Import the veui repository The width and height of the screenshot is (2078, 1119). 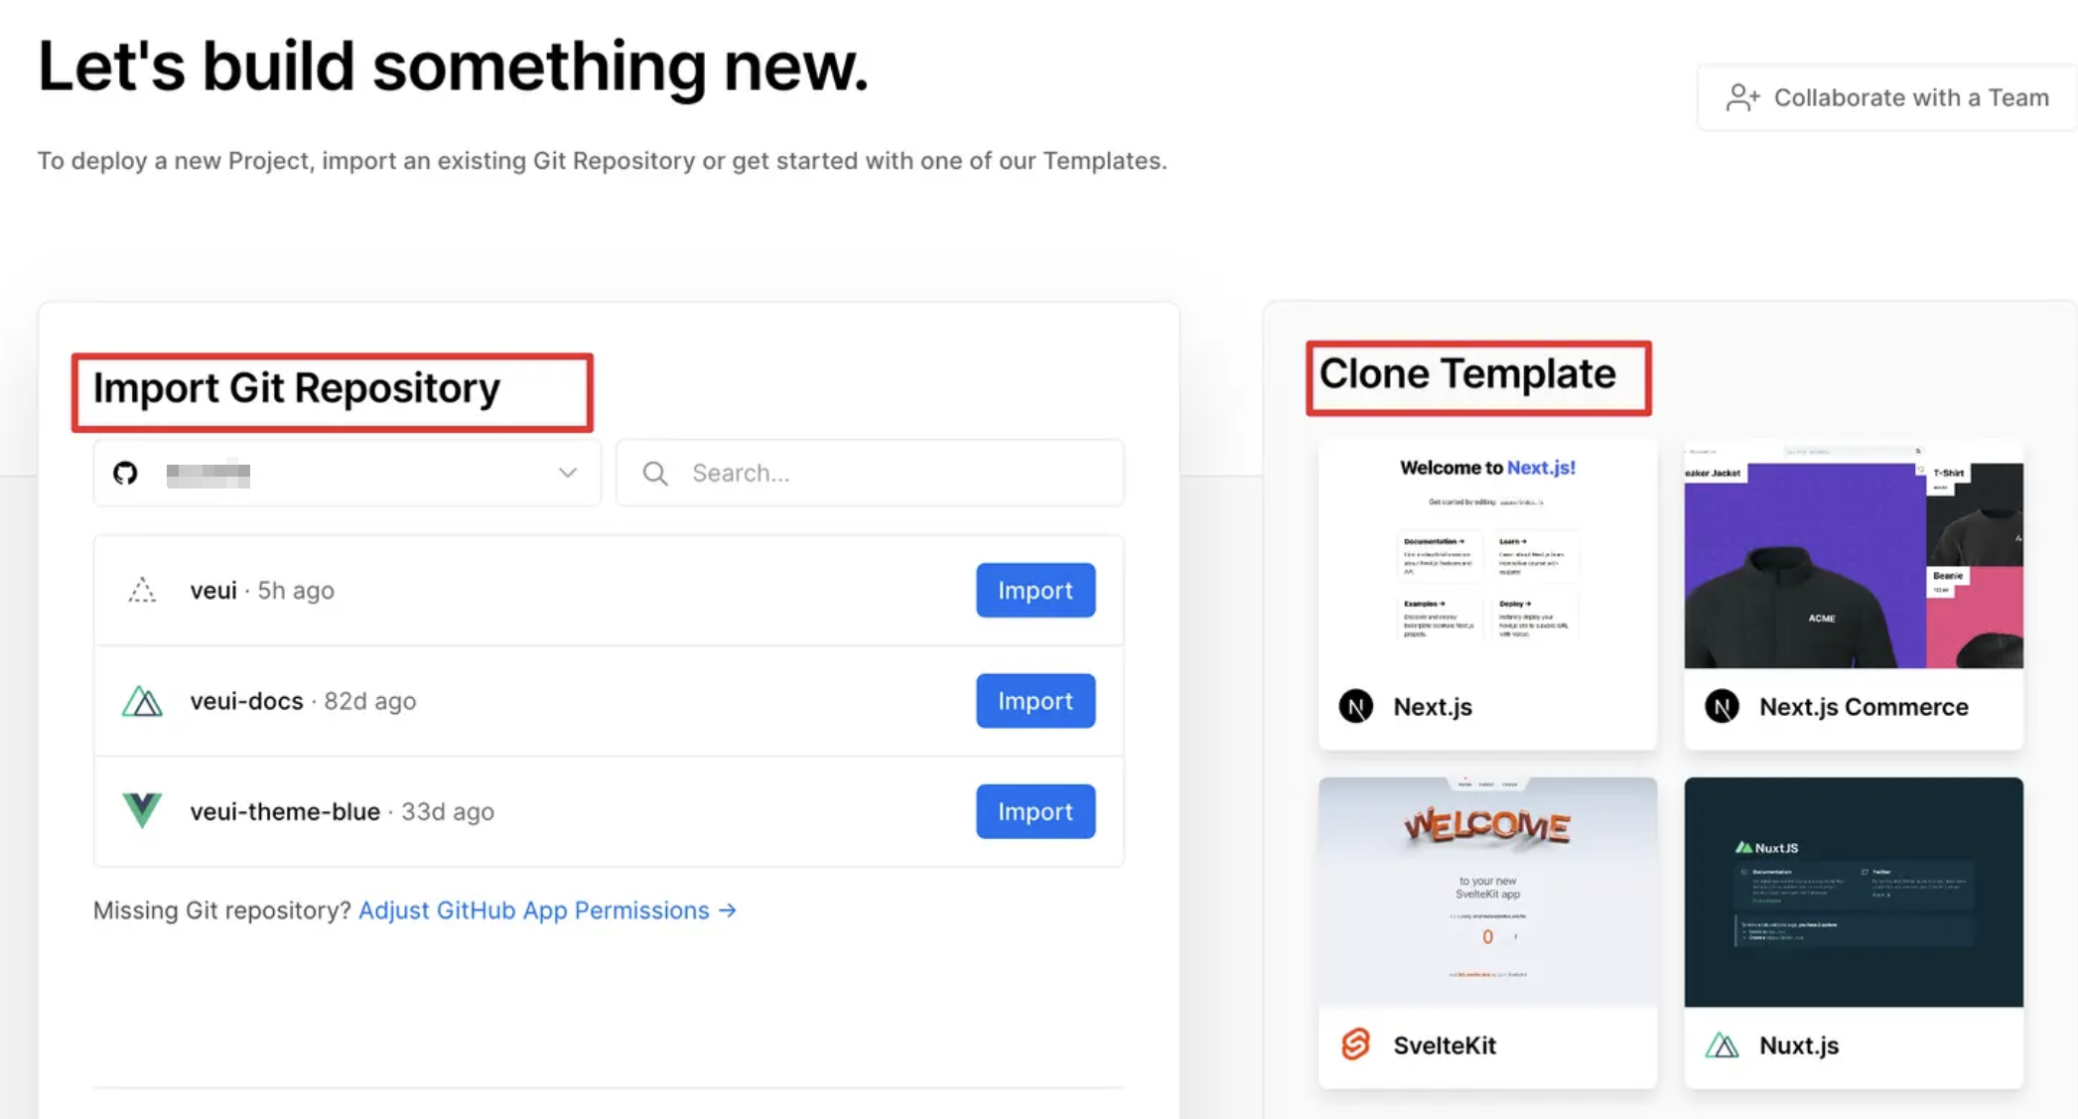(x=1036, y=590)
